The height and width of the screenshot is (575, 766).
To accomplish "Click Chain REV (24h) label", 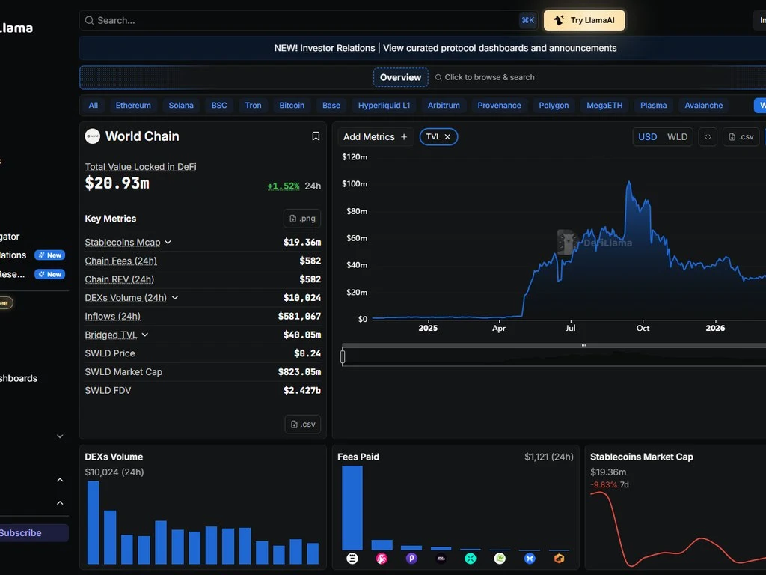I will point(119,279).
